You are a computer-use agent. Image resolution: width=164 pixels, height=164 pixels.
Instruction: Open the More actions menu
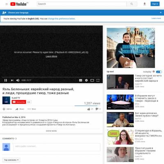pyautogui.click(x=32, y=109)
